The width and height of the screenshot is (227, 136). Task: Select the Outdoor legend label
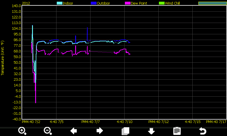pyautogui.click(x=103, y=3)
